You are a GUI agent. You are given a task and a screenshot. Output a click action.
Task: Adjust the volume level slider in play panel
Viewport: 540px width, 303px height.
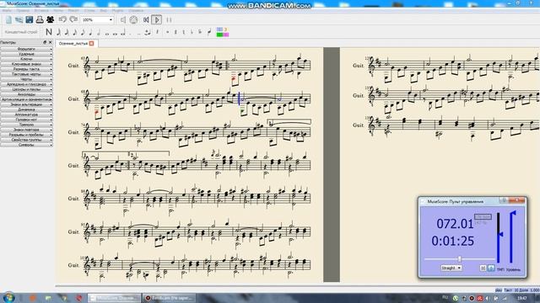[512, 237]
